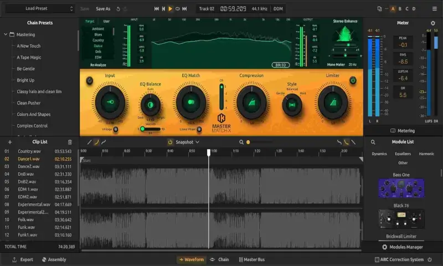
Task: Click the Edit EQ button
Action: 281,65
